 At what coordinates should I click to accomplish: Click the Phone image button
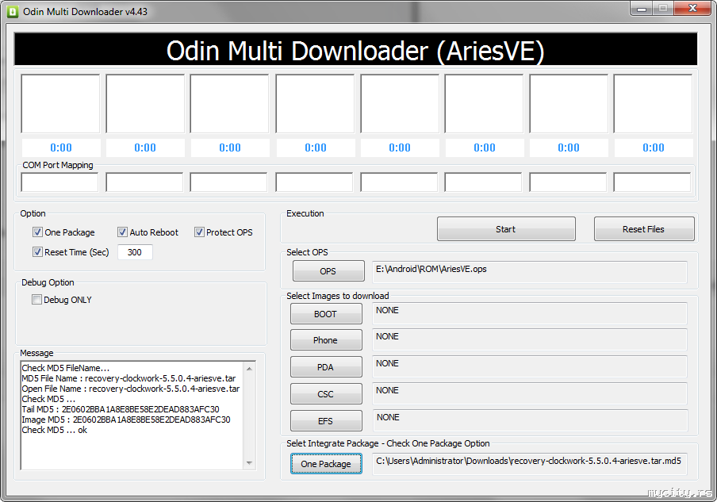click(325, 340)
